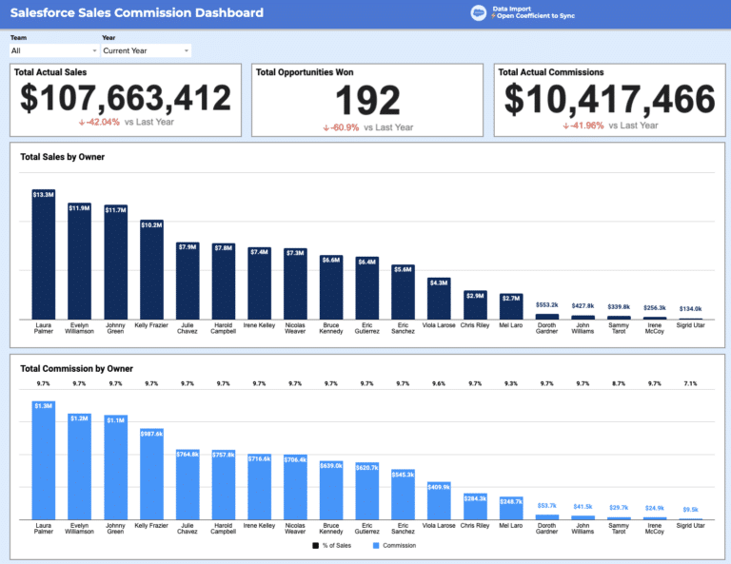Toggle the black % of Sales legend marker

[315, 545]
